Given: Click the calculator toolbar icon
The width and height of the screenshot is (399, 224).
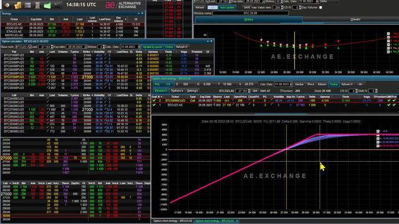Looking at the screenshot, I should [x=37, y=5].
